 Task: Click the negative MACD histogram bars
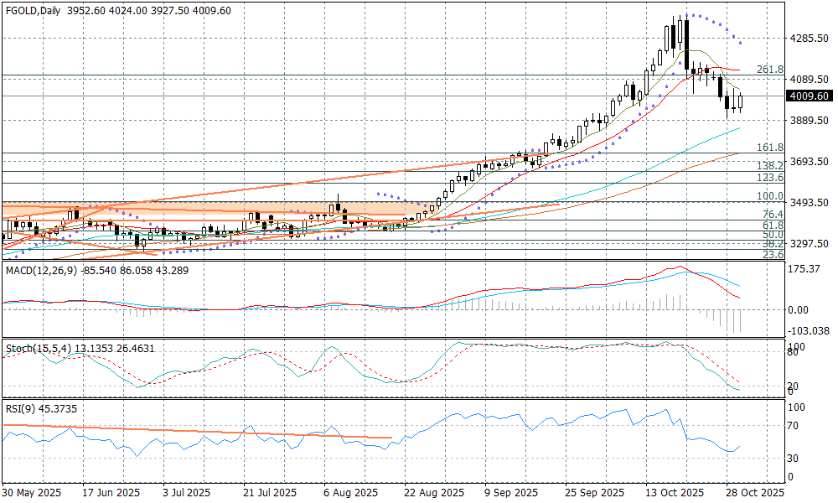(x=729, y=319)
